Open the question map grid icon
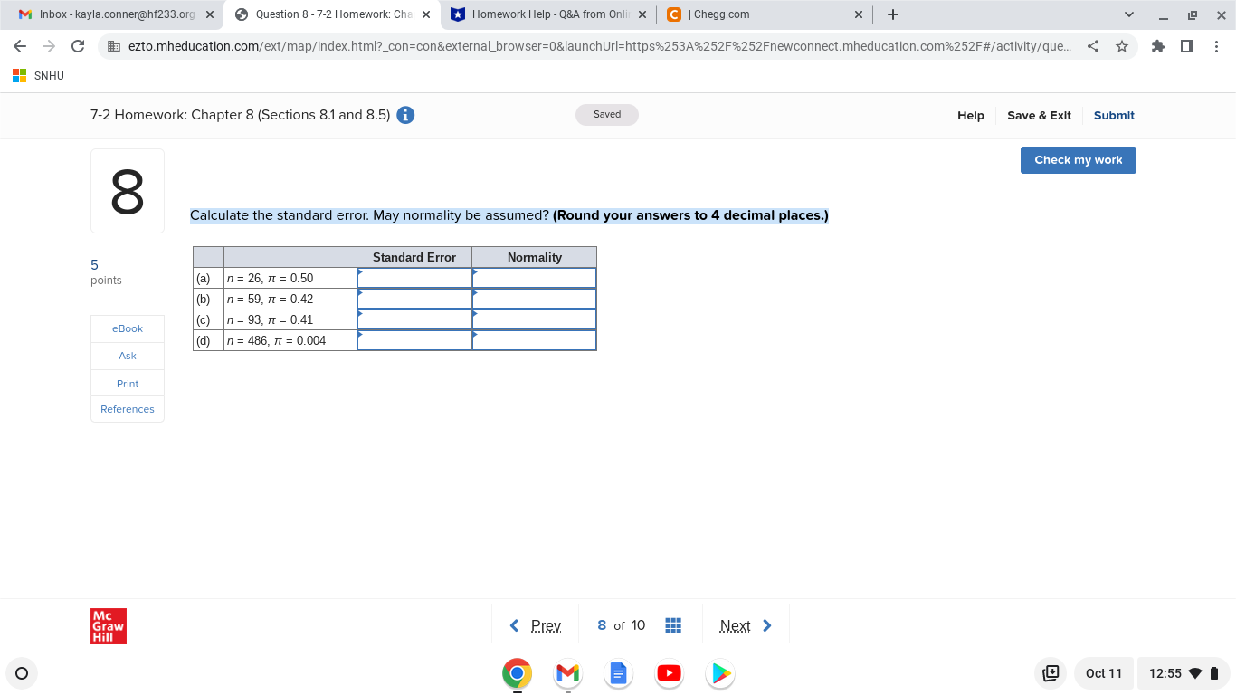Image resolution: width=1236 pixels, height=695 pixels. point(673,624)
